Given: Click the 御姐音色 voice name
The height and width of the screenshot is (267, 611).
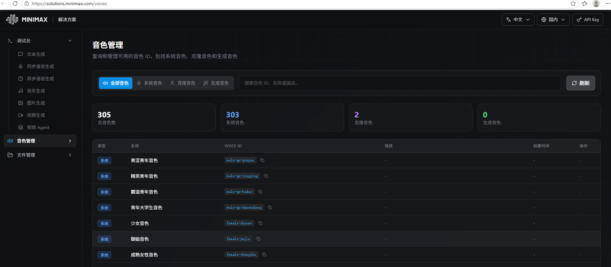Looking at the screenshot, I should click(x=140, y=239).
